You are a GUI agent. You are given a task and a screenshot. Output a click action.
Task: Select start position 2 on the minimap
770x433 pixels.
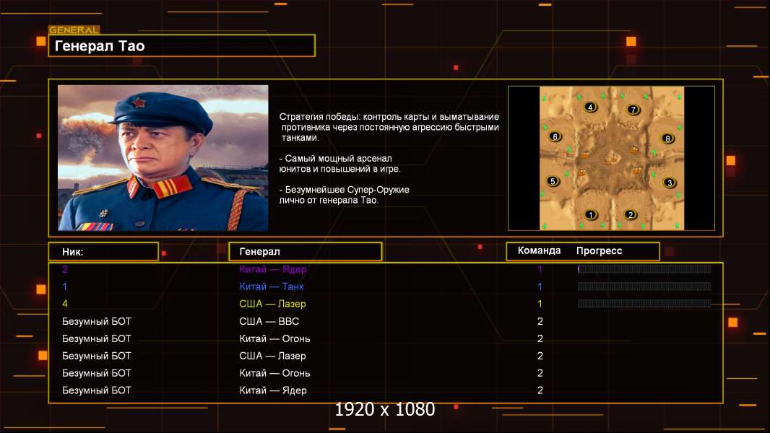[x=631, y=214]
